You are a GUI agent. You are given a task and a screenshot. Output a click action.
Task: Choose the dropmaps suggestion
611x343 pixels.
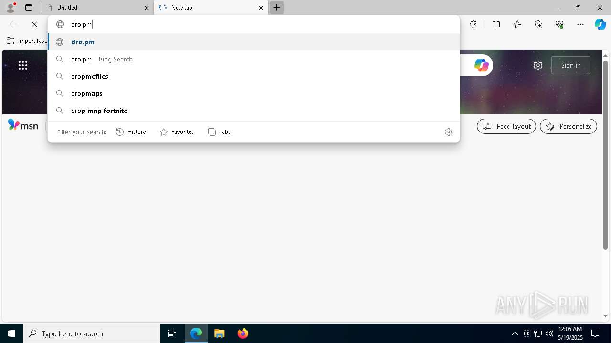[253, 93]
